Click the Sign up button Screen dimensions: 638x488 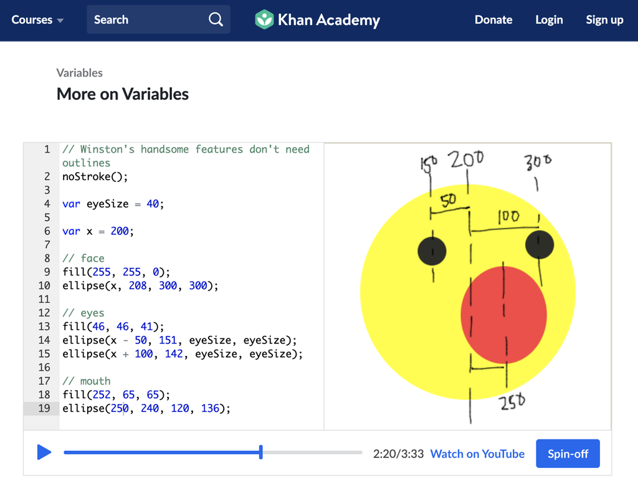[x=604, y=19]
